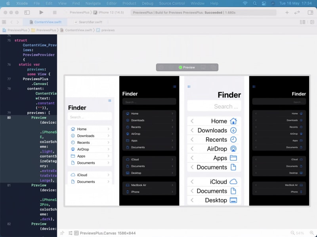
Task: Select Apps row in light iPhone SE preview
Action: click(x=90, y=156)
